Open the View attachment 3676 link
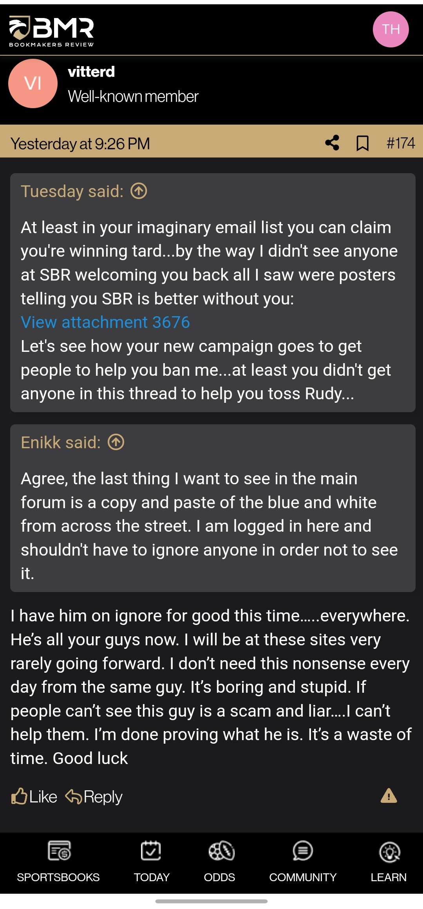Viewport: 423px width, 909px height. pyautogui.click(x=105, y=322)
